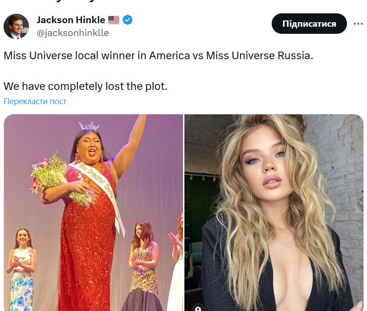Click the tweet text about Miss Universe
Screen dimensions: 367x311
(x=158, y=56)
